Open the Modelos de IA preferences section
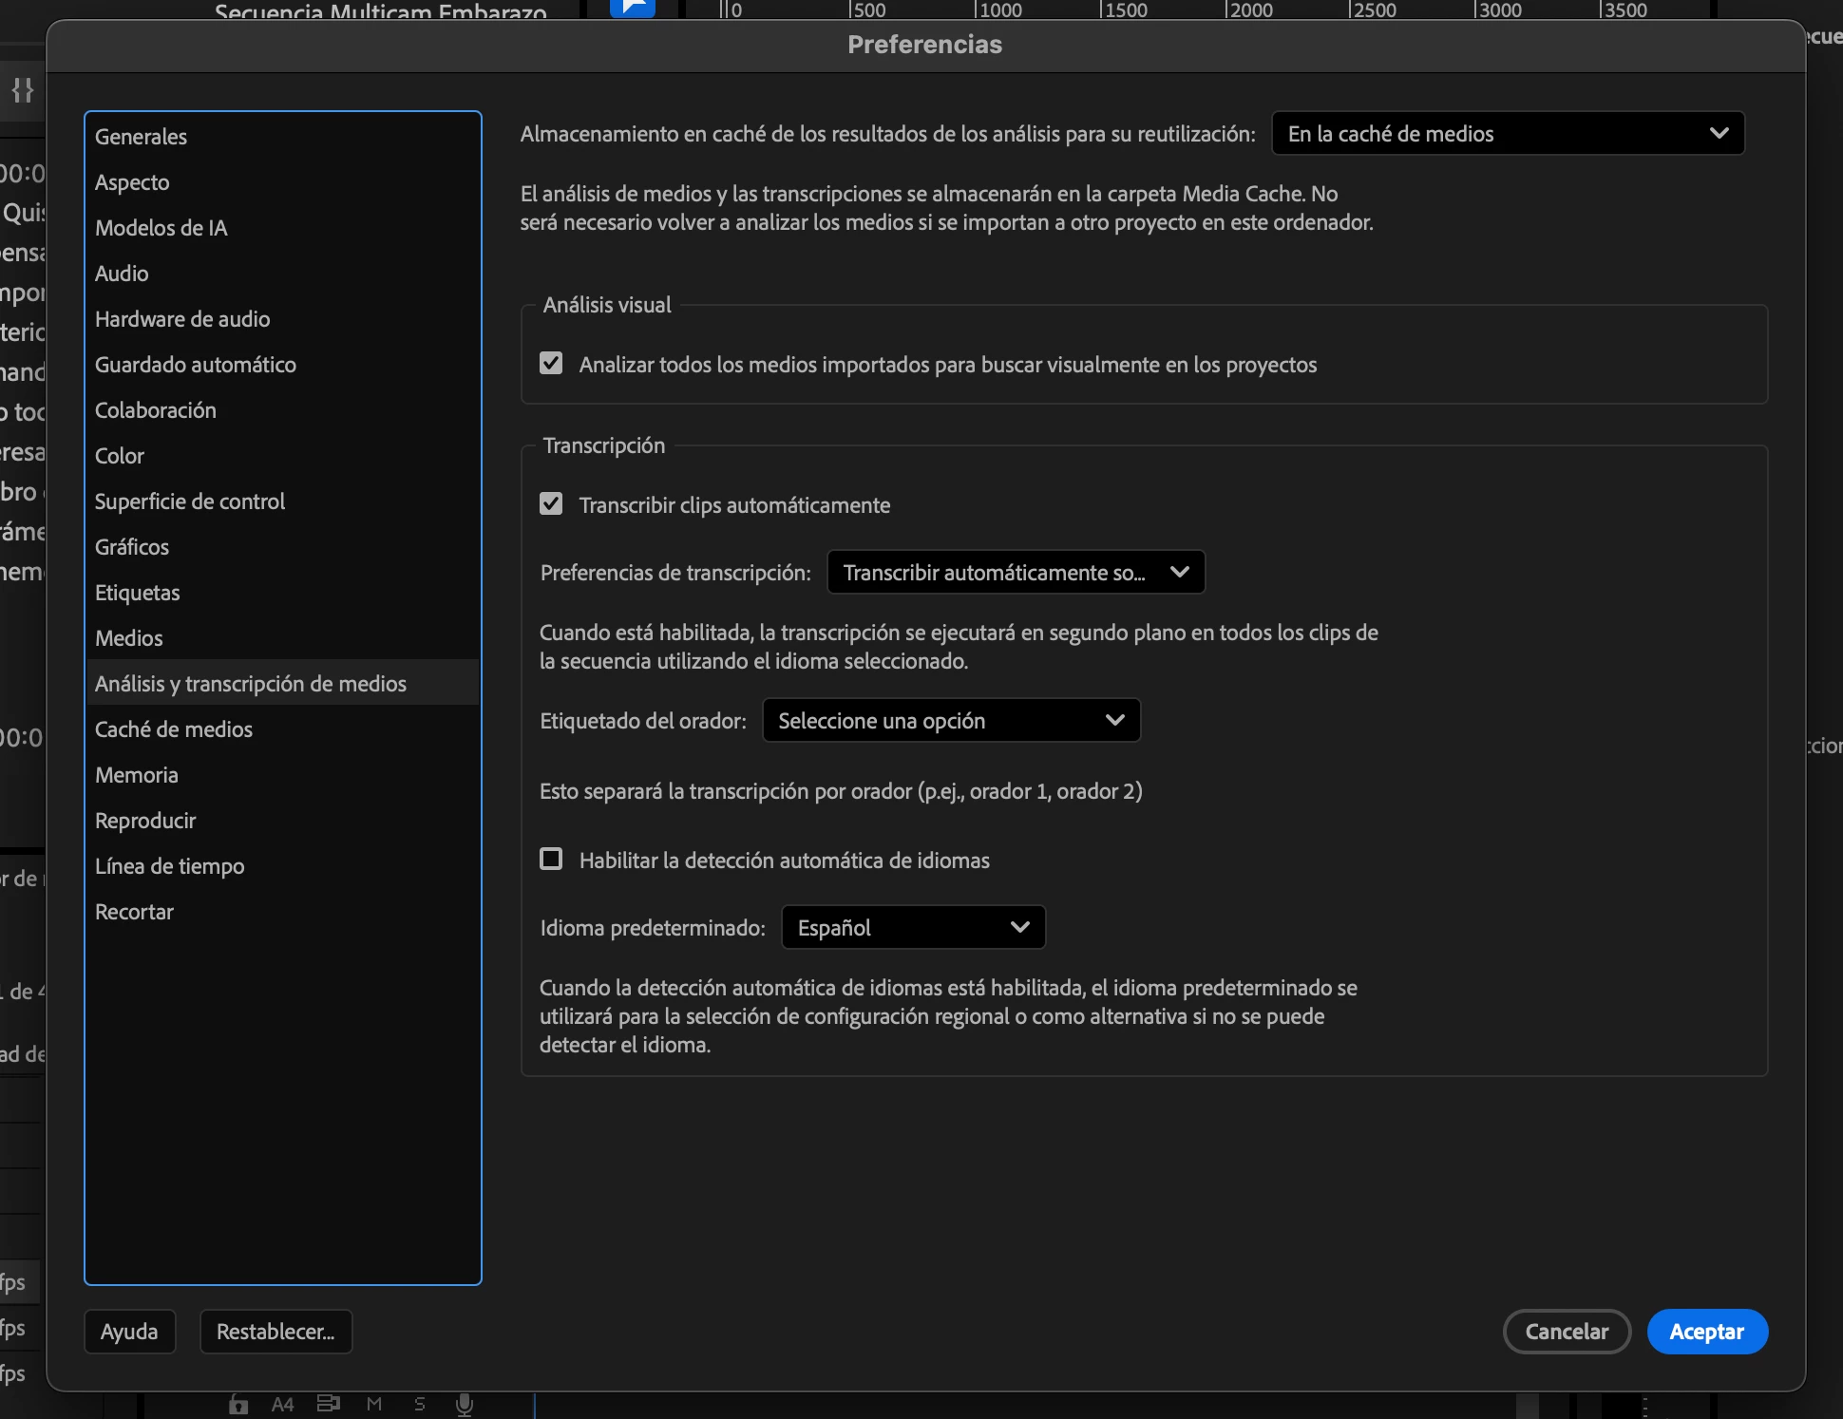1843x1419 pixels. 161,228
